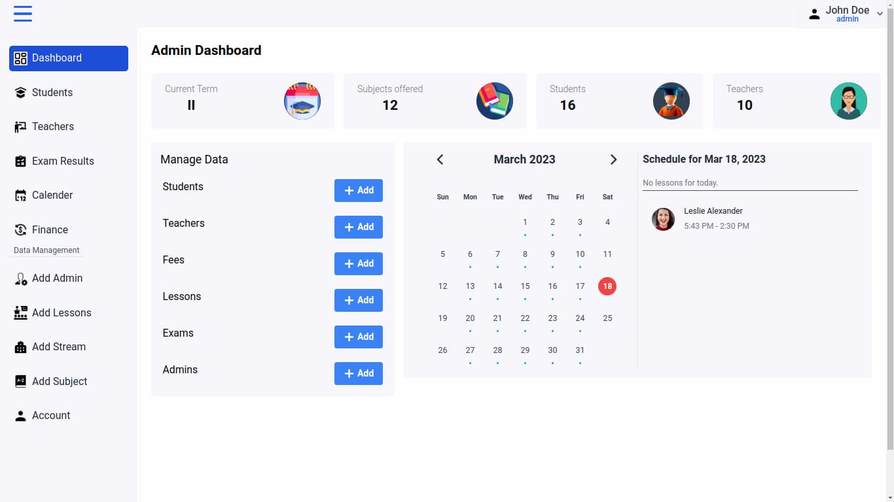Click the Add Subject sidebar icon
Viewport: 894px width, 502px height.
[x=20, y=382]
